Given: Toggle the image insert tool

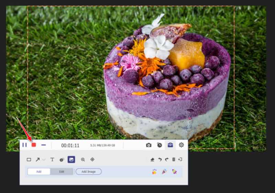Looking at the screenshot, I should point(71,160).
